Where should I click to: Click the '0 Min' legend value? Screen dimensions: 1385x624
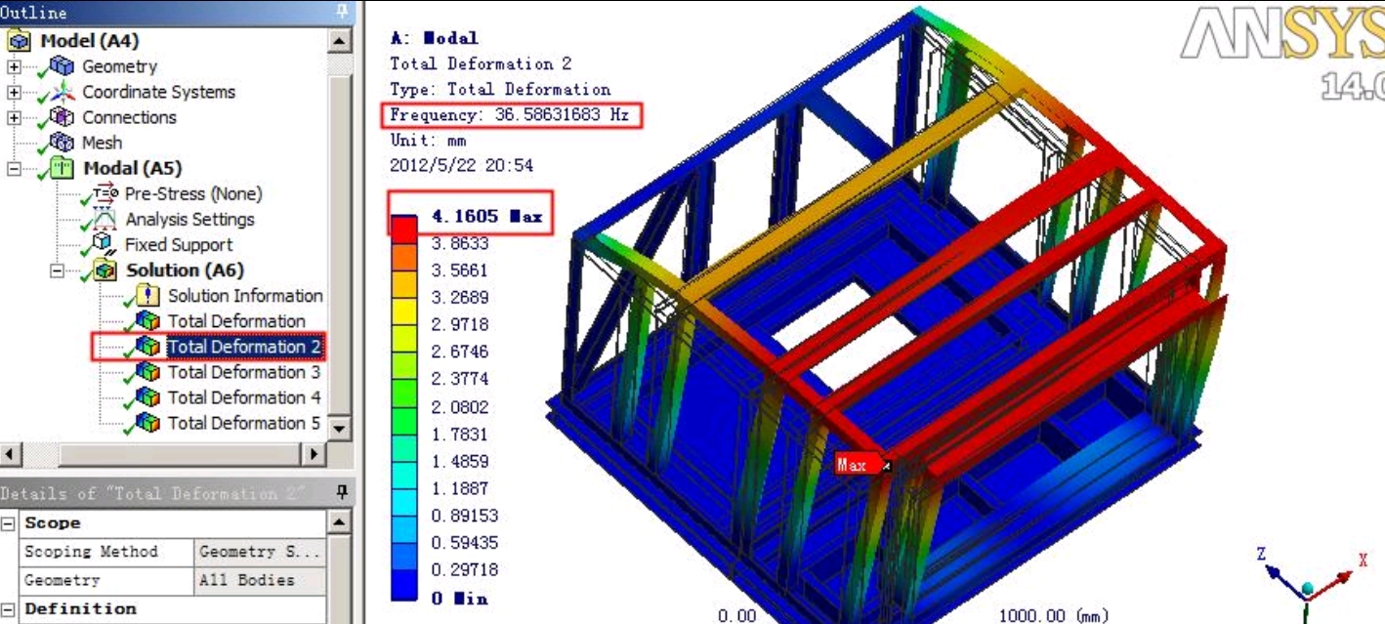click(x=459, y=598)
